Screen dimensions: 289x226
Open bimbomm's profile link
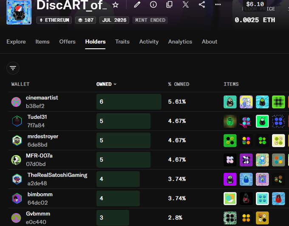(x=40, y=194)
